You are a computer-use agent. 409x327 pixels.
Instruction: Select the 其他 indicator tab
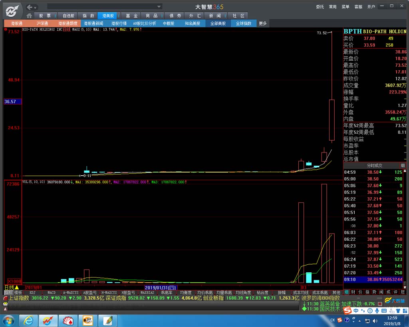336,293
